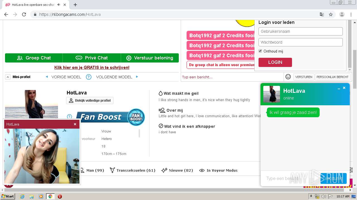Click the taskbar clock 10:17 AM
The width and height of the screenshot is (357, 200).
click(x=343, y=196)
